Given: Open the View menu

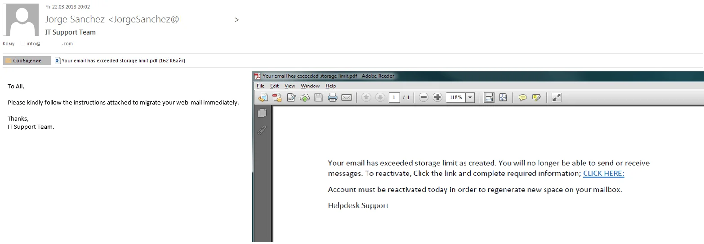Looking at the screenshot, I should coord(290,86).
